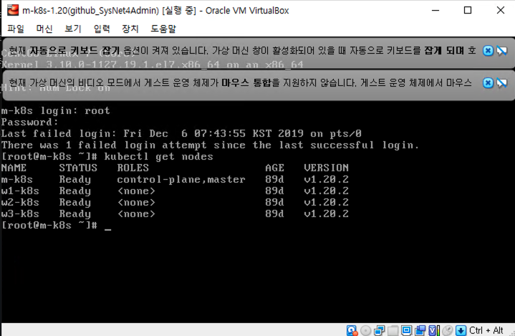Click the video recording status icon
The image size is (515, 336).
[420, 330]
